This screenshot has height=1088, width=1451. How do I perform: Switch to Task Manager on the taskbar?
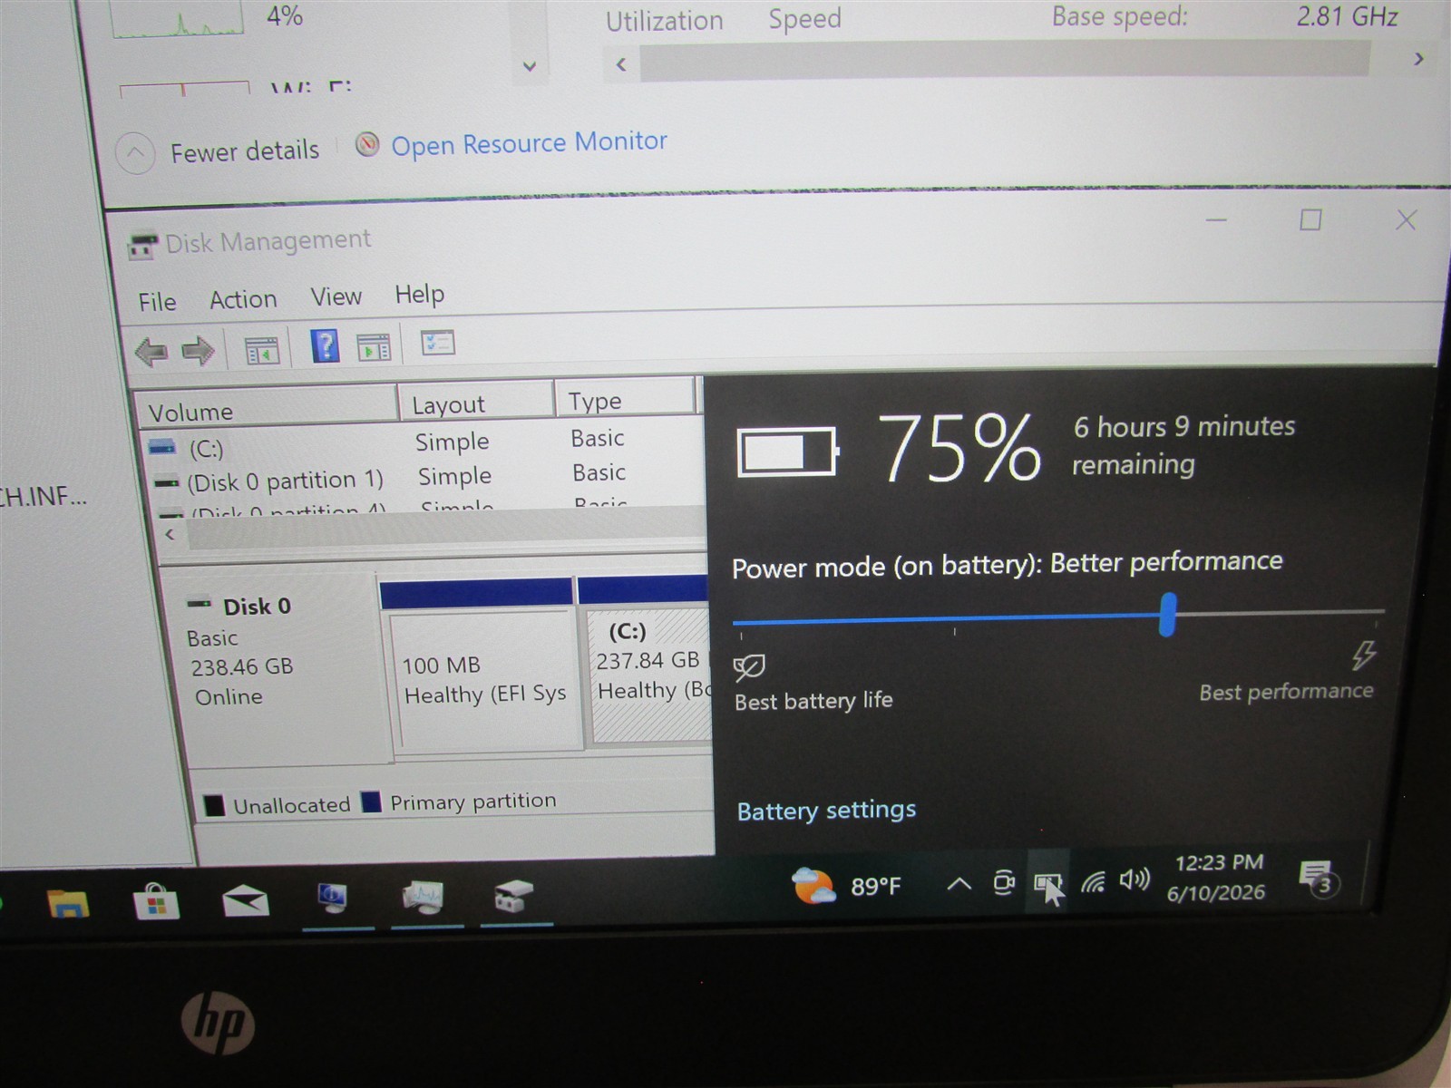(x=424, y=897)
